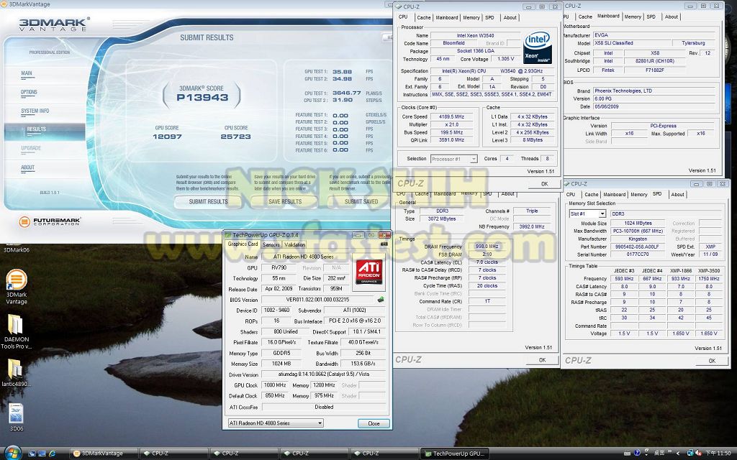Screen dimensions: 737x460
Task: Click the TechPowerUp GPU-Z taskbar button
Action: pos(453,454)
